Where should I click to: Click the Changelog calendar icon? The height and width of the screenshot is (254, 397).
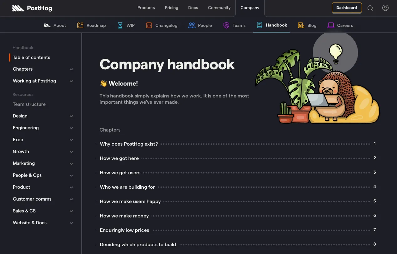click(149, 25)
